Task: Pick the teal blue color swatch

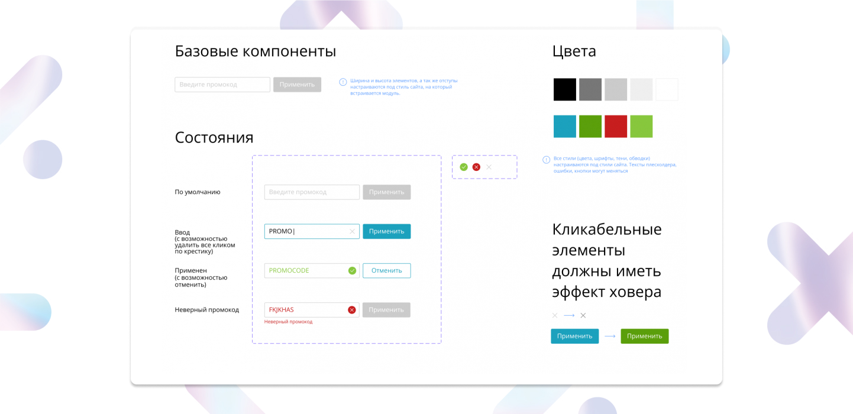Action: [x=565, y=127]
